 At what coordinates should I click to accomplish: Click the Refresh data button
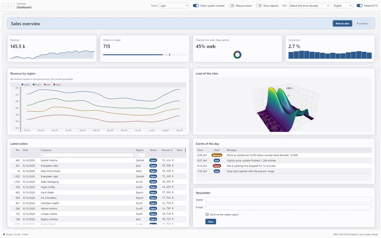[x=342, y=24]
